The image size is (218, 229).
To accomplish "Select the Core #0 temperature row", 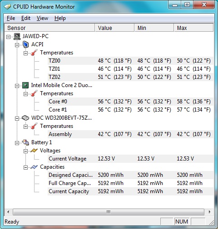I will (130, 102).
